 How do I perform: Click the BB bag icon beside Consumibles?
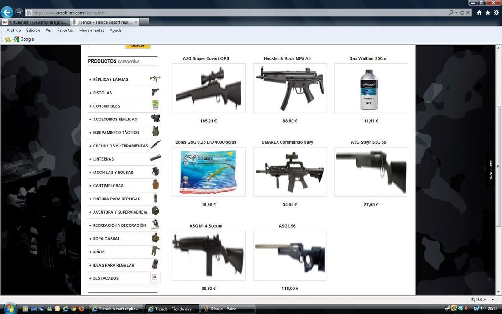pyautogui.click(x=156, y=105)
